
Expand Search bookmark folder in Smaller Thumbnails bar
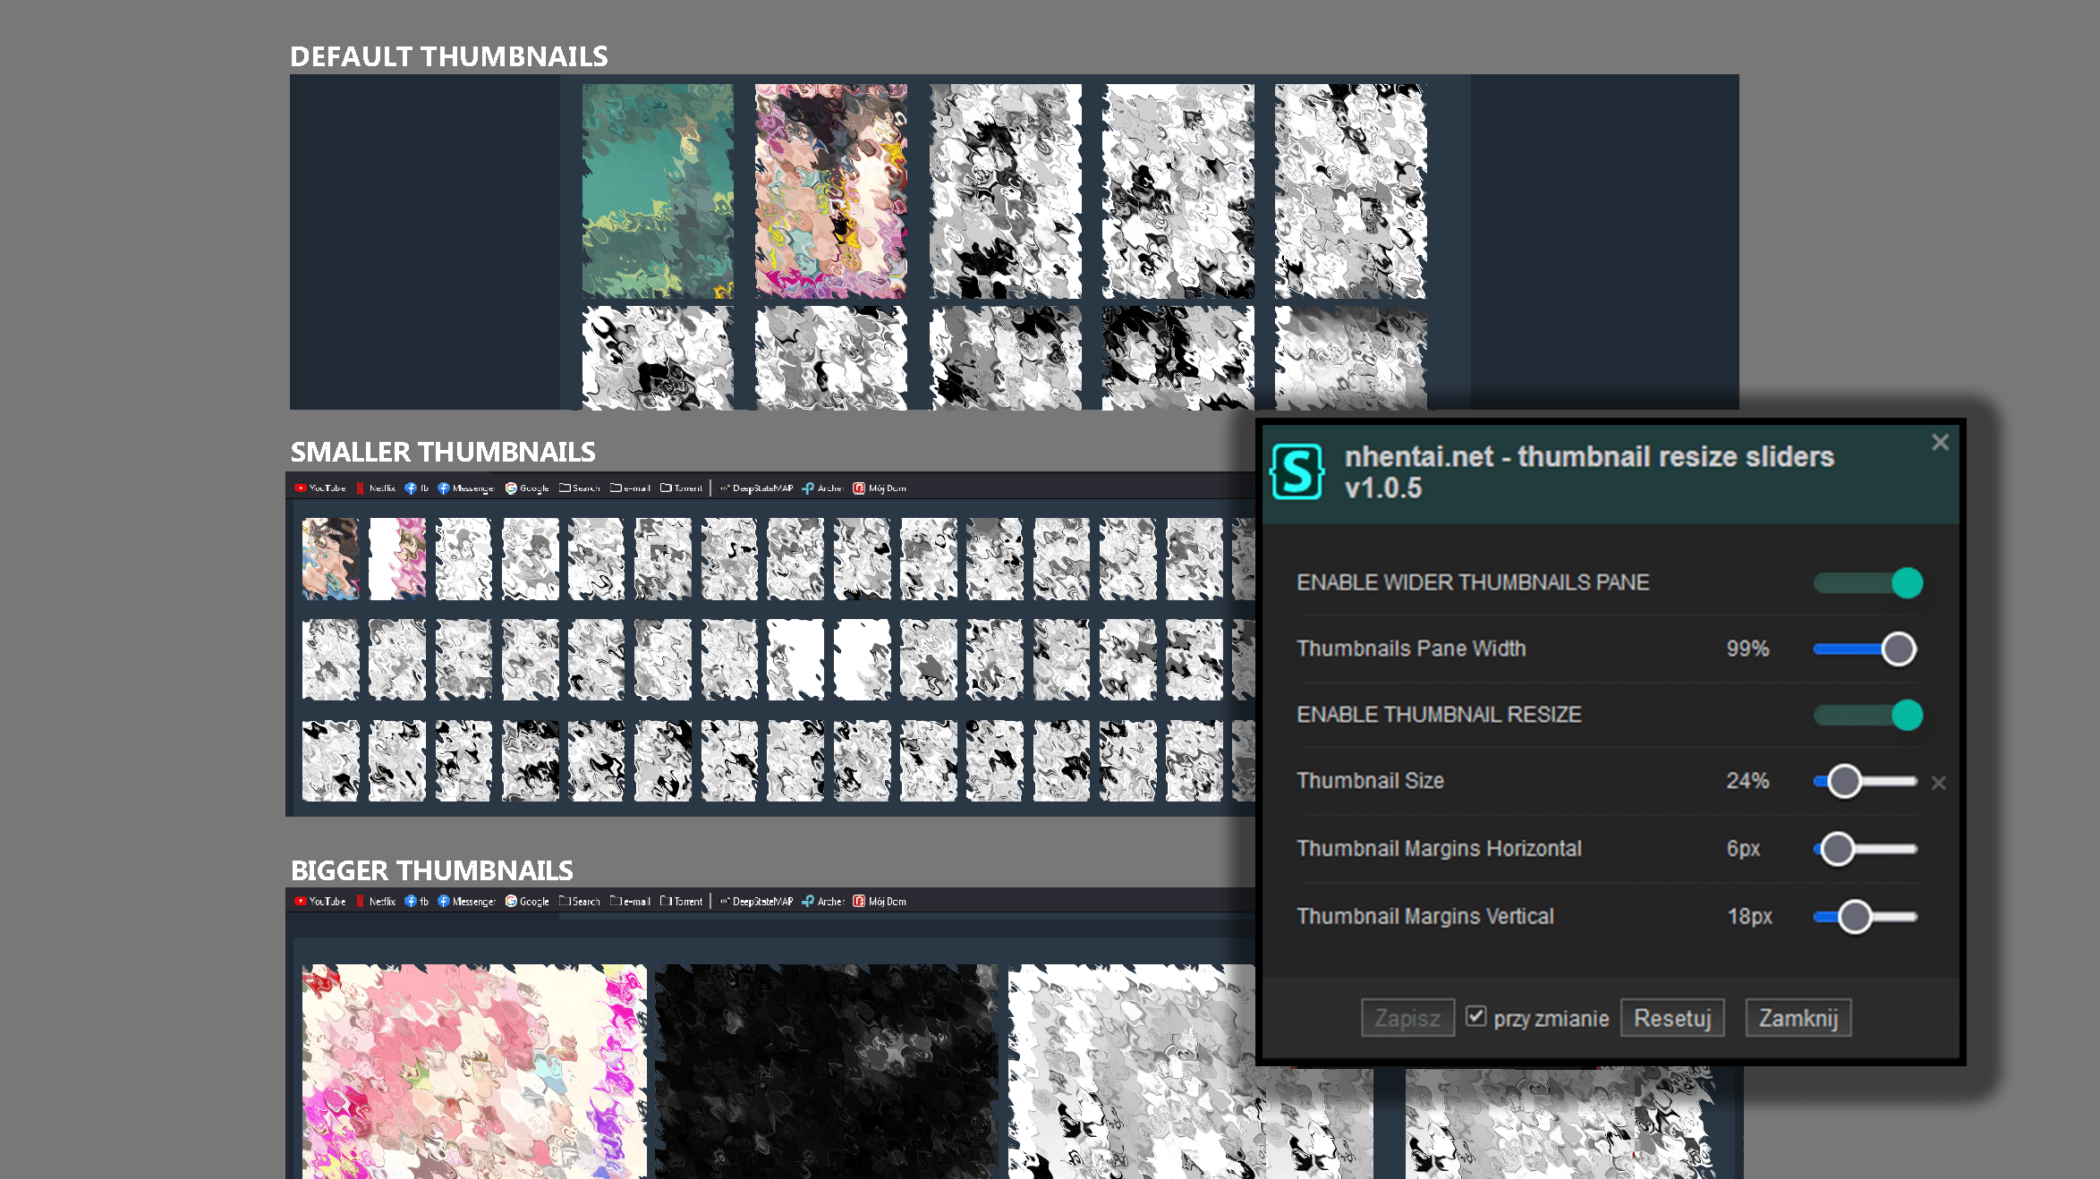coord(580,488)
